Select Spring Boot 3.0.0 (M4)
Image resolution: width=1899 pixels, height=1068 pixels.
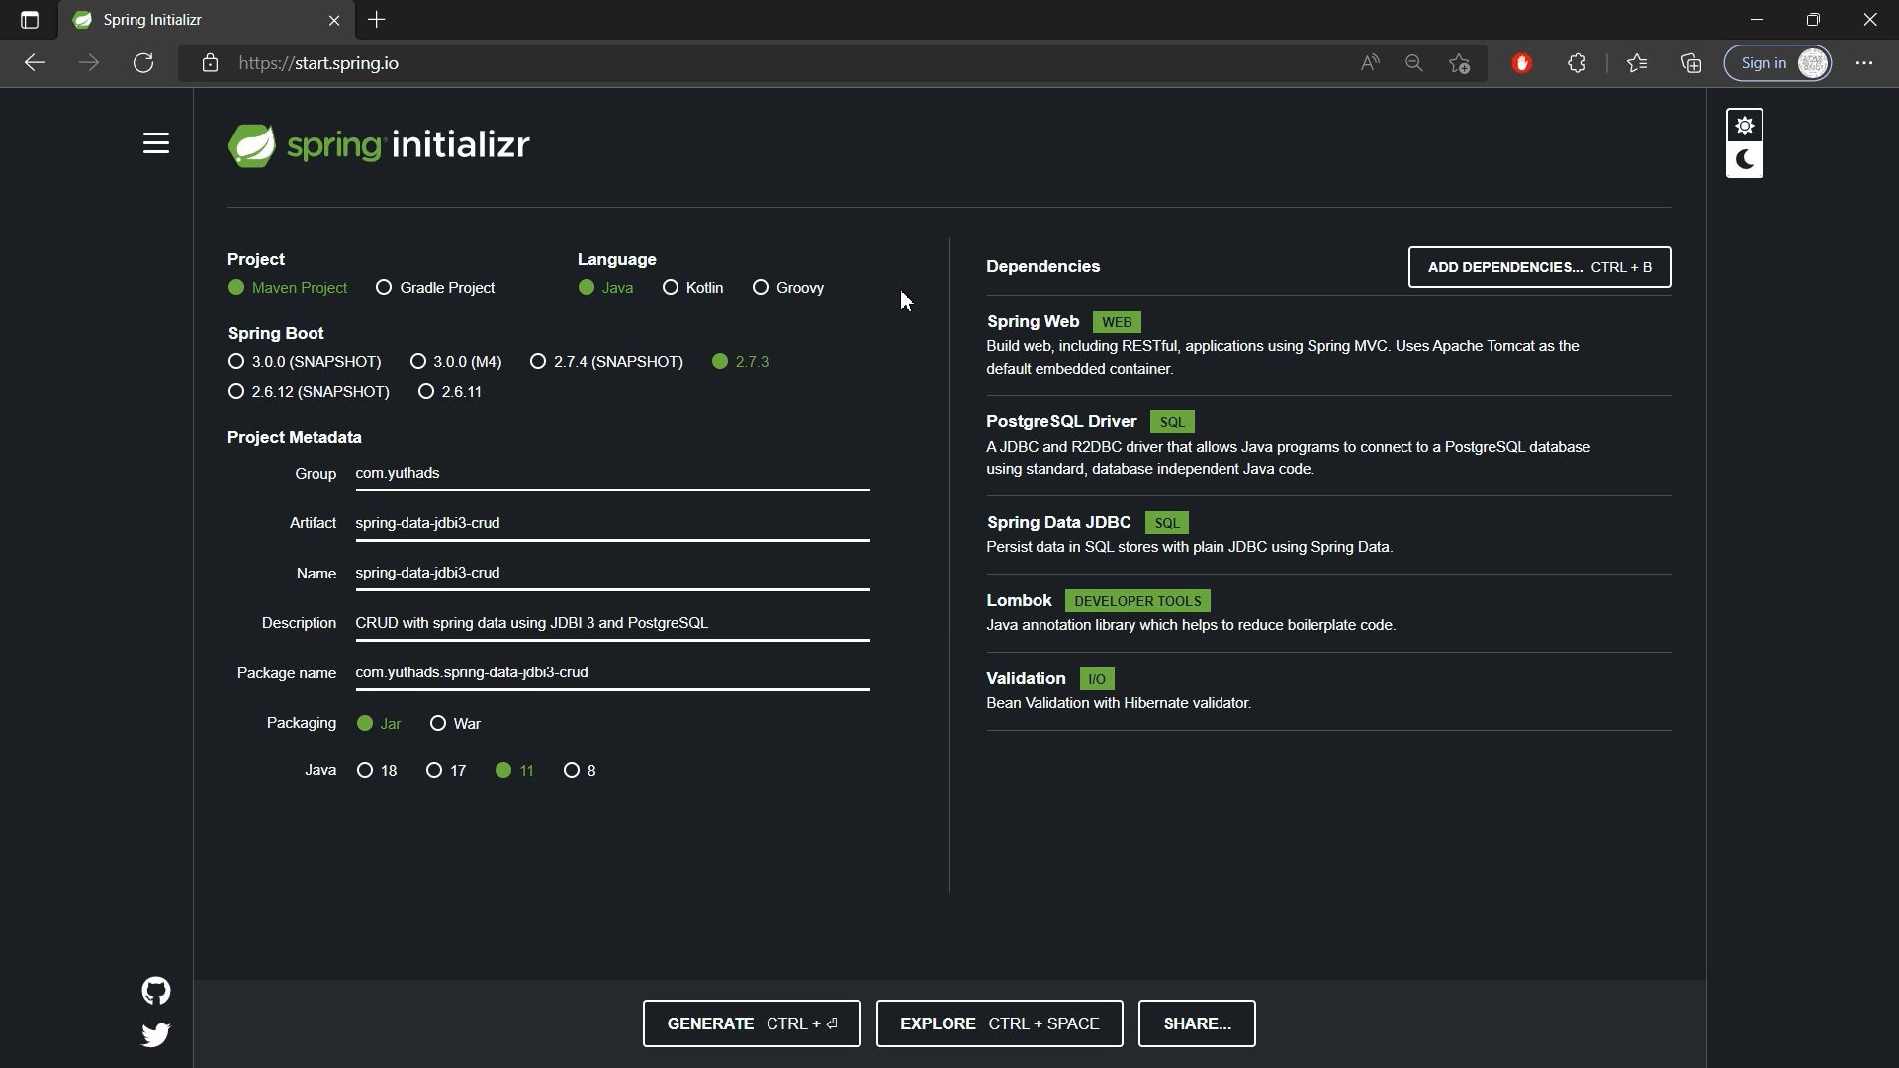point(456,362)
